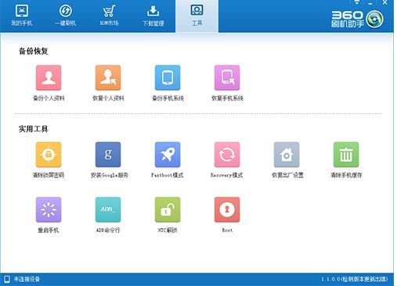Image resolution: width=397 pixels, height=286 pixels.
Task: Open the title bar dropdown menu arrow
Action: [357, 2]
